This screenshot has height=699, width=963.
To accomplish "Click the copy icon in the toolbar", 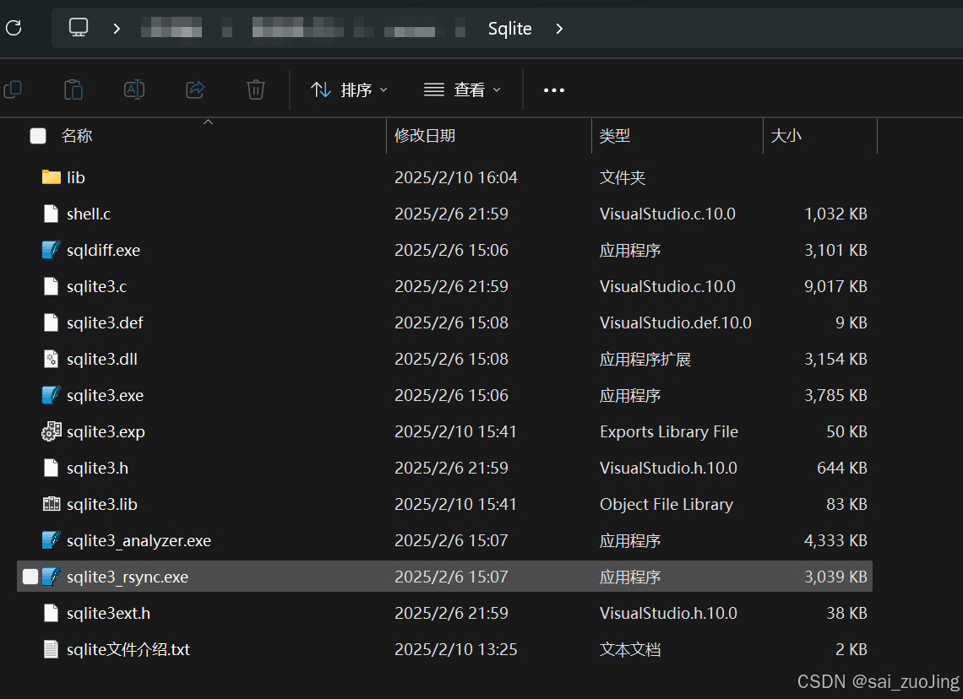I will coord(13,89).
